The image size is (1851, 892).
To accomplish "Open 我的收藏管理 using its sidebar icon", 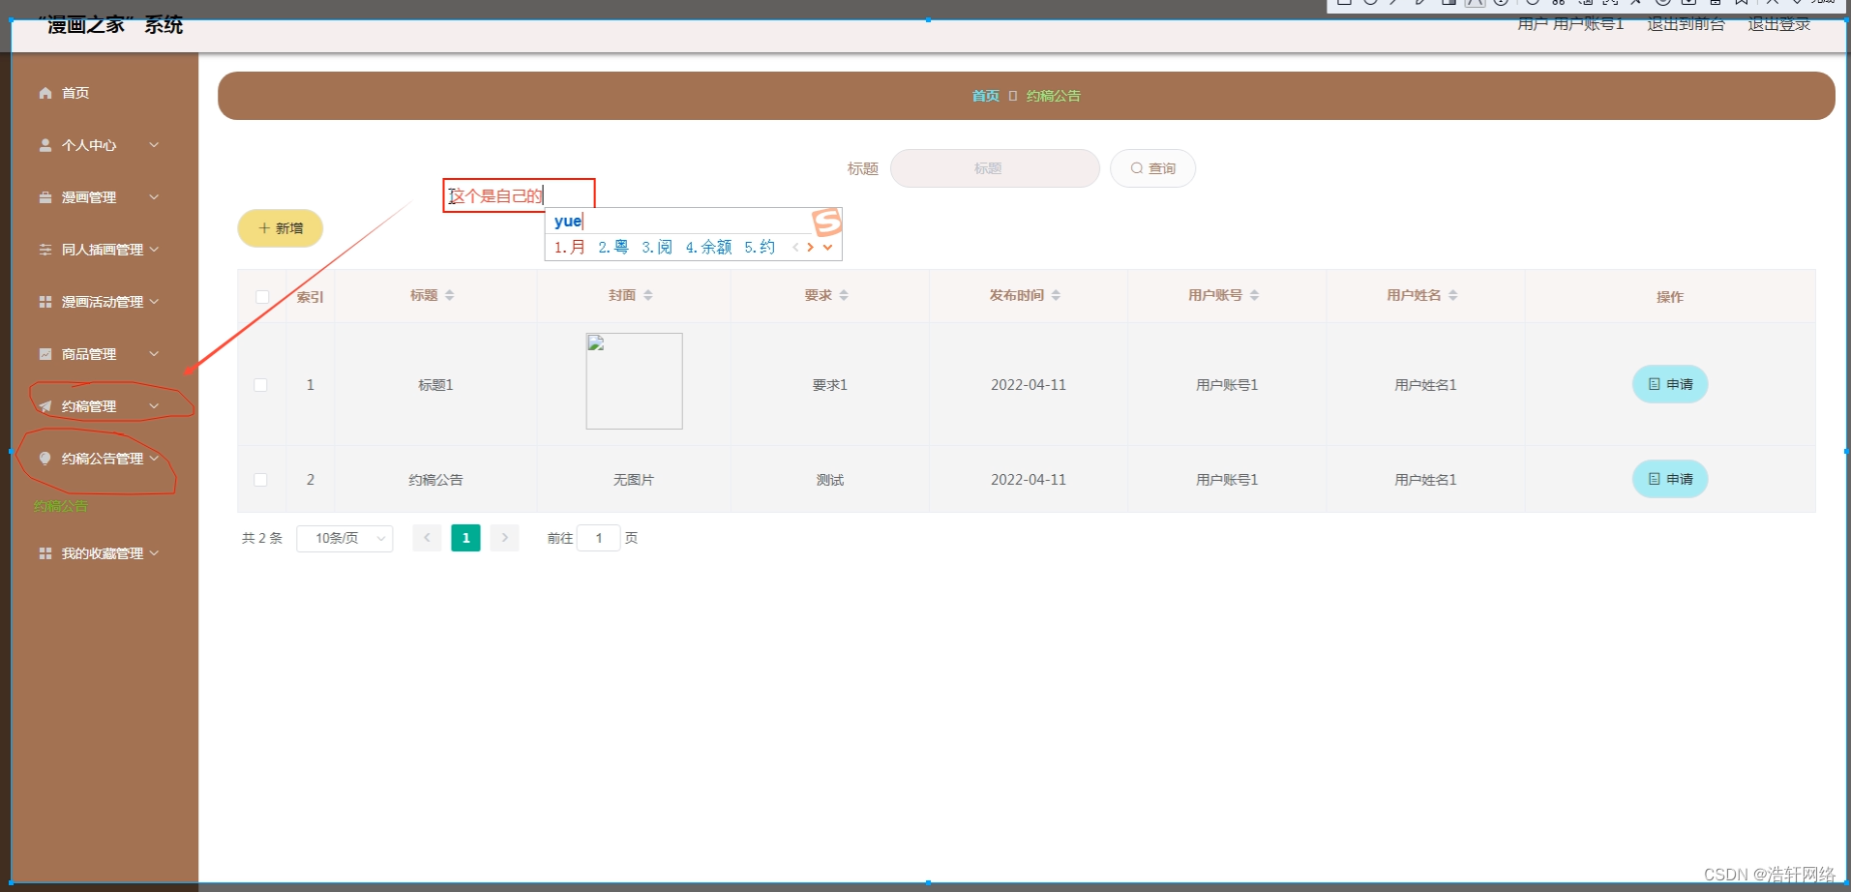I will [45, 553].
